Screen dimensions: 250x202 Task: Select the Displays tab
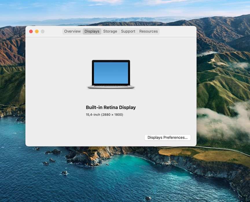point(92,31)
